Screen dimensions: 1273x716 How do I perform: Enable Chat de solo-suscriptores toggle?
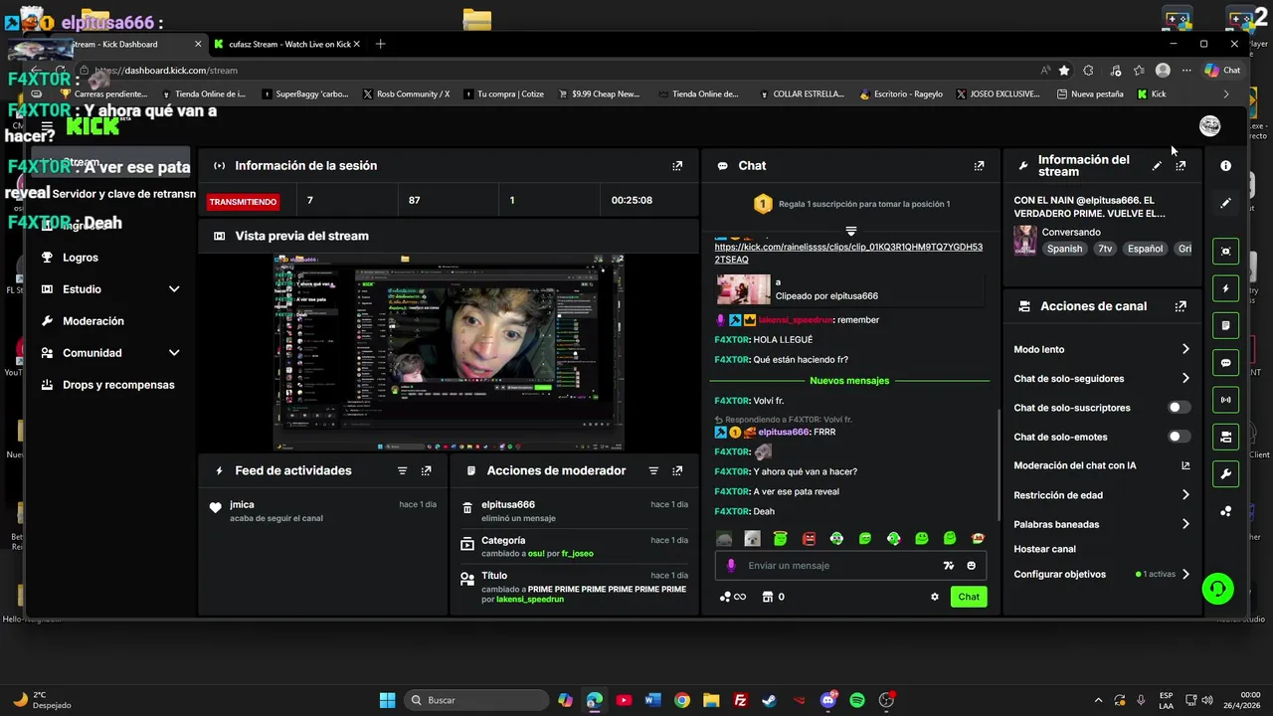pyautogui.click(x=1178, y=408)
